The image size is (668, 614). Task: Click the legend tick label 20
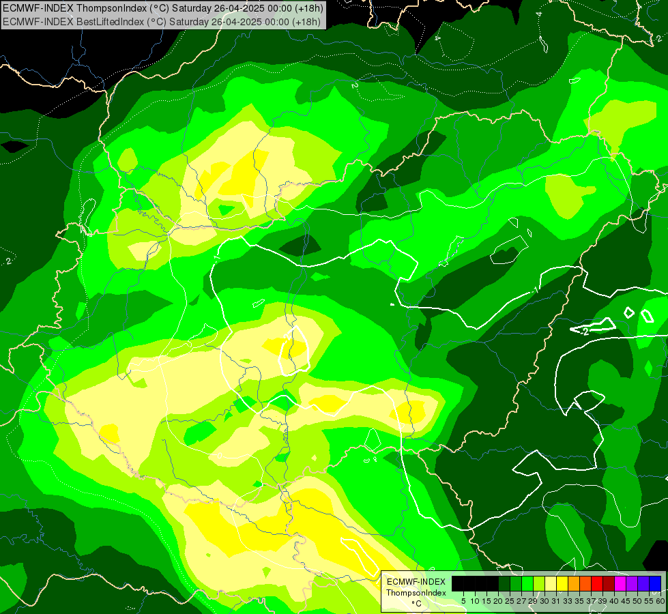tap(498, 601)
